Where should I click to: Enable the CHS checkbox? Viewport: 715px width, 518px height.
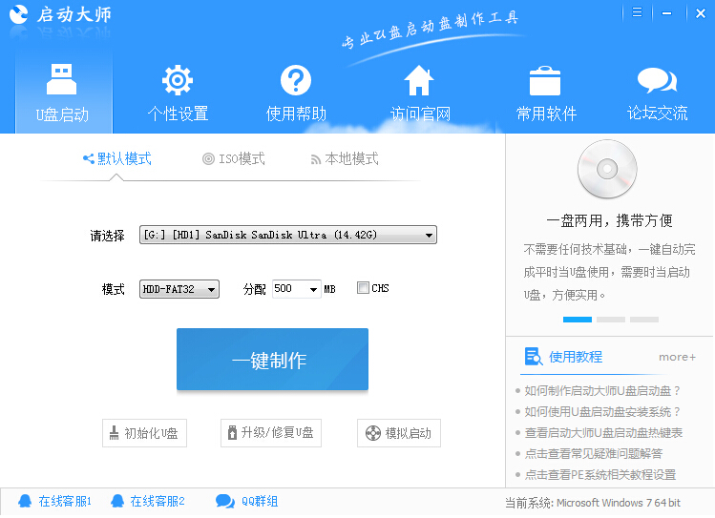(363, 288)
